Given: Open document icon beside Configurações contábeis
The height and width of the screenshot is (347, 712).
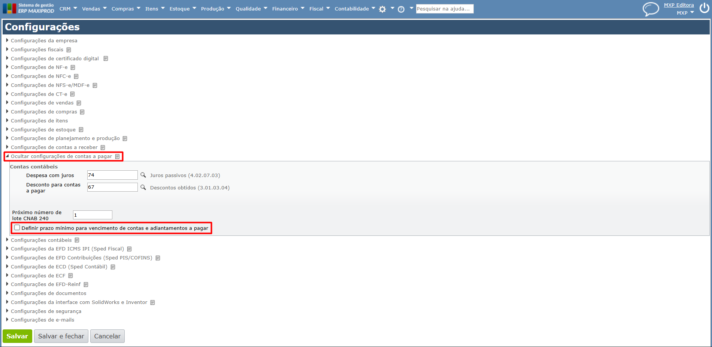Looking at the screenshot, I should (x=77, y=240).
